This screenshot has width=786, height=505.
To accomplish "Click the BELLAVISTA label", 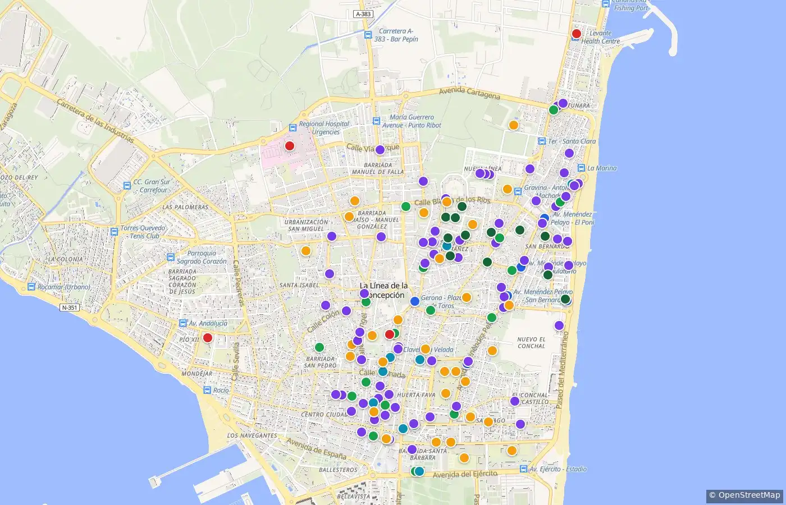I will pos(354,497).
